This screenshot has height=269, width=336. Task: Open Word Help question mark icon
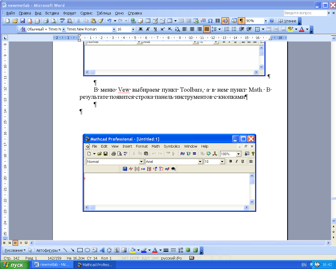pyautogui.click(x=272, y=21)
